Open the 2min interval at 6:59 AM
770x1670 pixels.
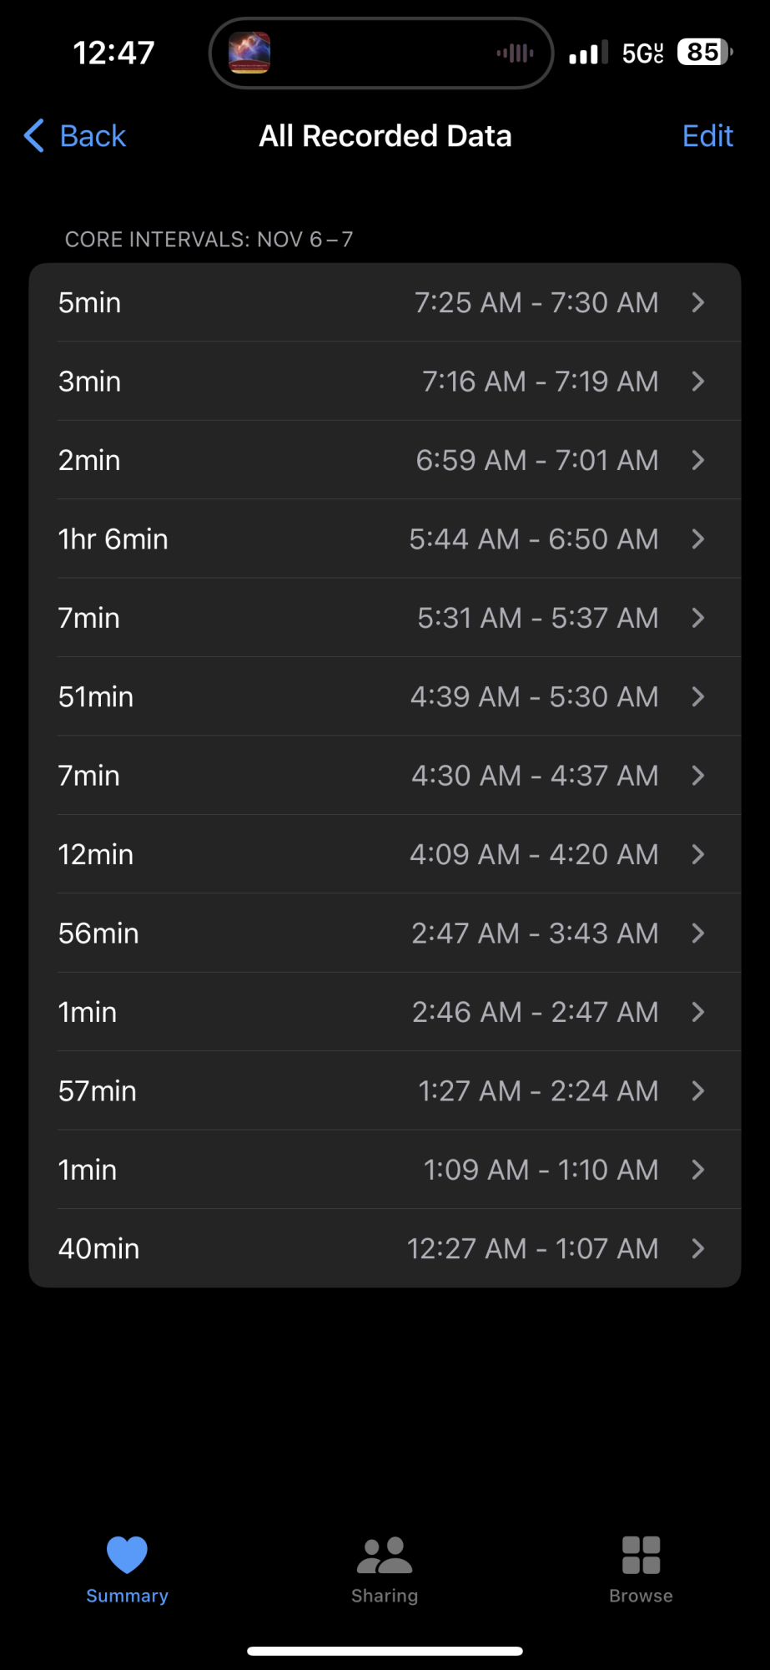(x=384, y=460)
